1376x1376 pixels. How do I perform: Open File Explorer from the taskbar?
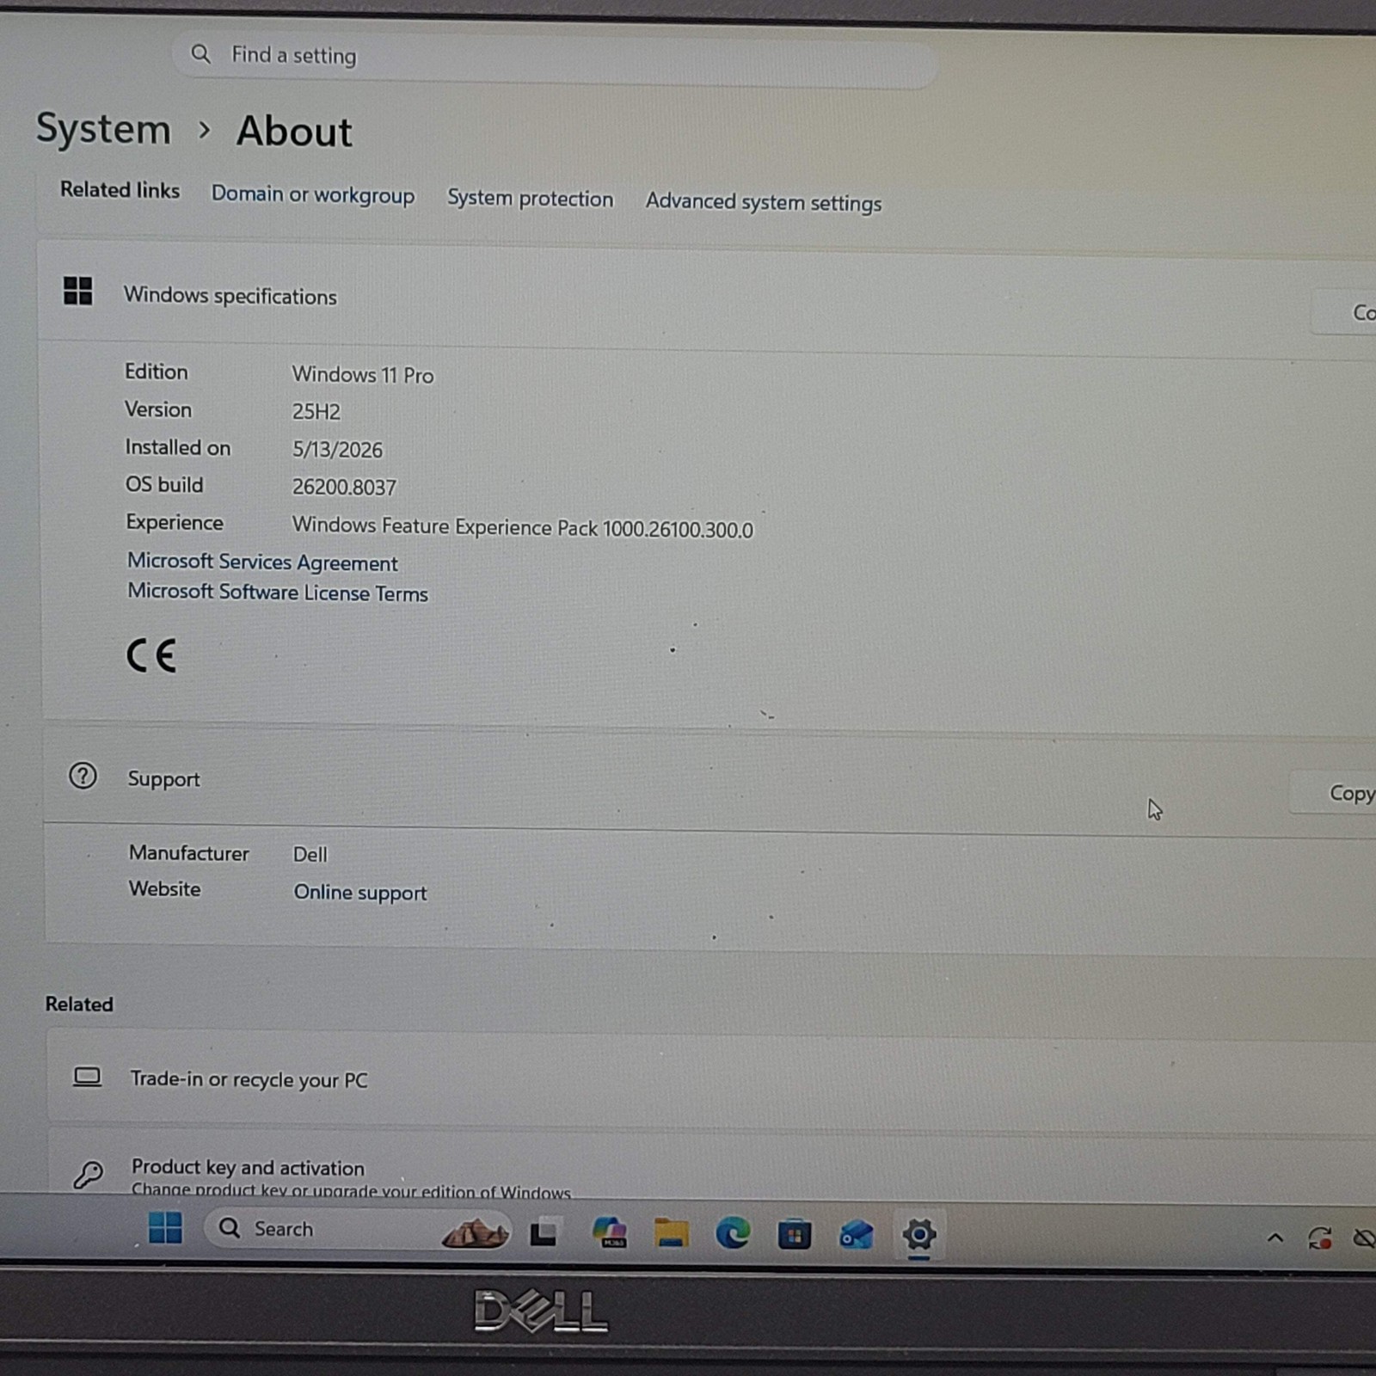click(671, 1233)
